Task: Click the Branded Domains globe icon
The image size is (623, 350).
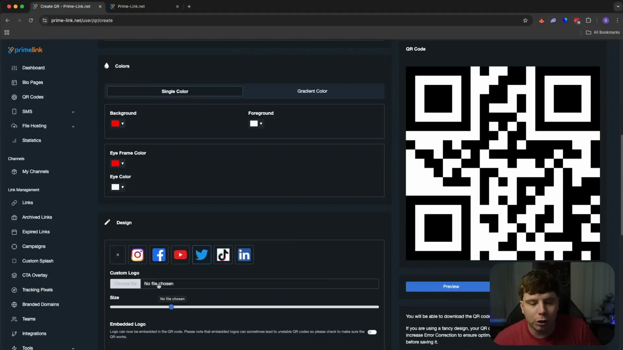Action: pyautogui.click(x=14, y=304)
